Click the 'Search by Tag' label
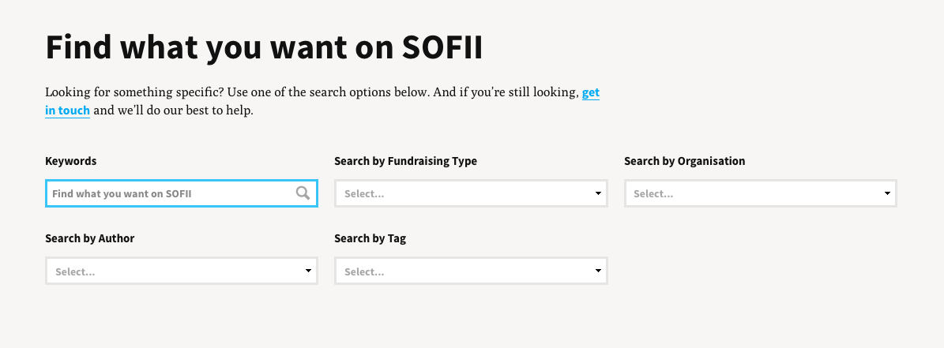The image size is (944, 348). 370,238
